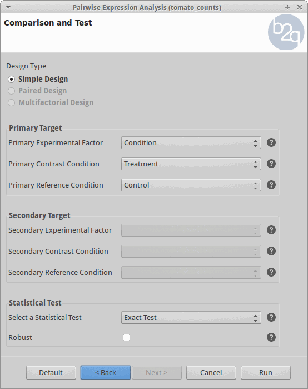Open the Primary Experimental Factor dropdown
Screen dimensions: 308x389
pyautogui.click(x=191, y=142)
